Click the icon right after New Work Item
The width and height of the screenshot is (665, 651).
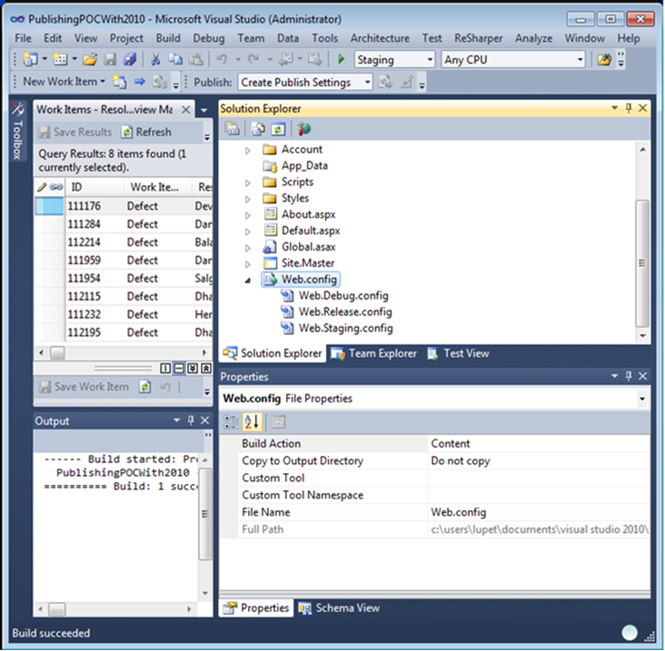[x=120, y=82]
